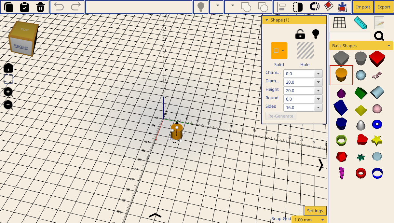Select the Ruler tool
394x223 pixels.
click(x=360, y=23)
